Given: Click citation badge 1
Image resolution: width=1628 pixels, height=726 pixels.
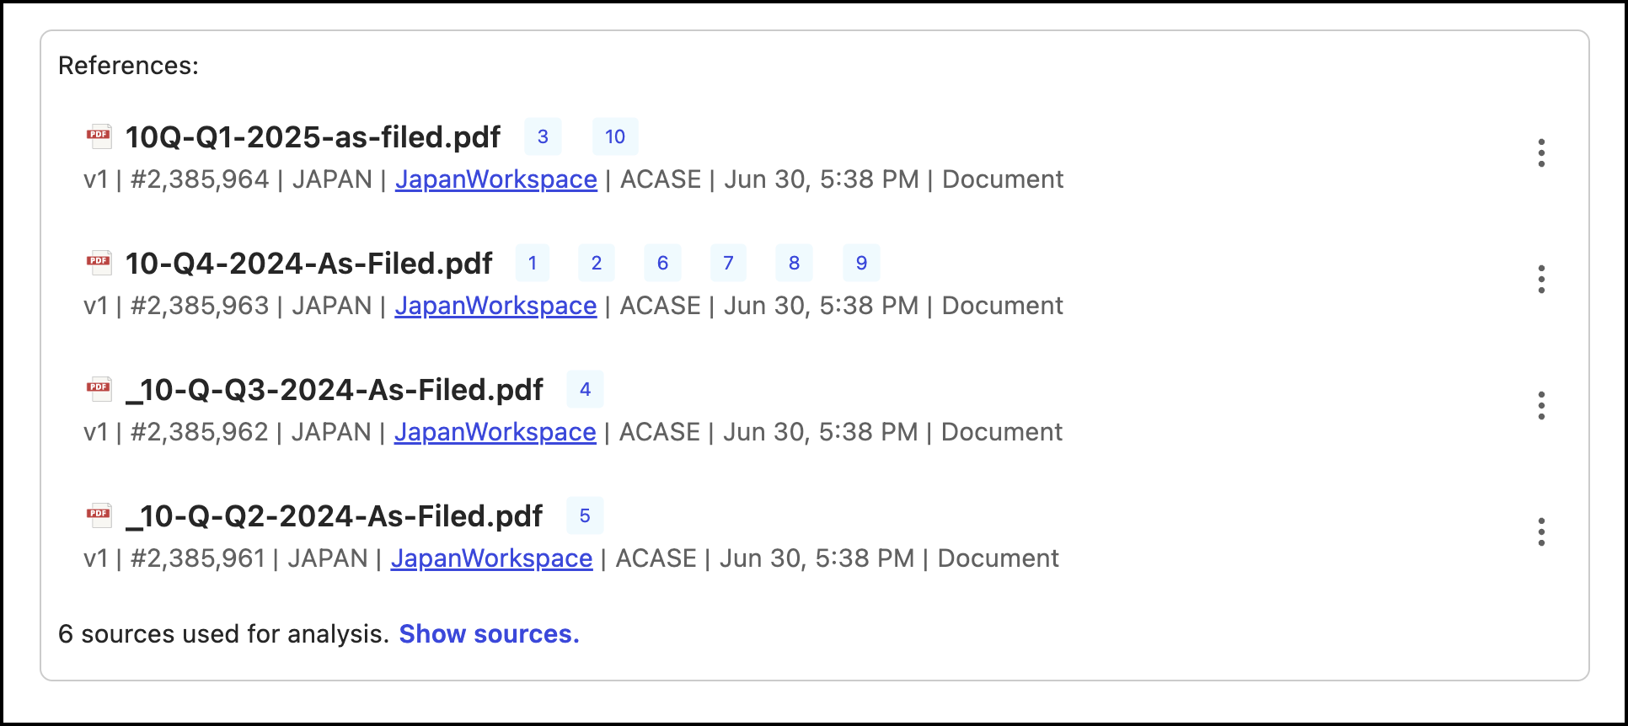Looking at the screenshot, I should point(533,263).
